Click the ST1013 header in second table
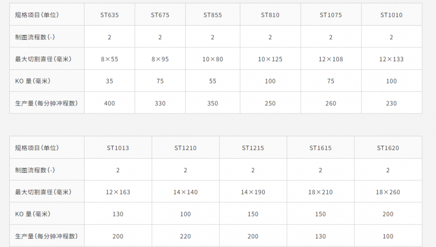 (x=118, y=148)
